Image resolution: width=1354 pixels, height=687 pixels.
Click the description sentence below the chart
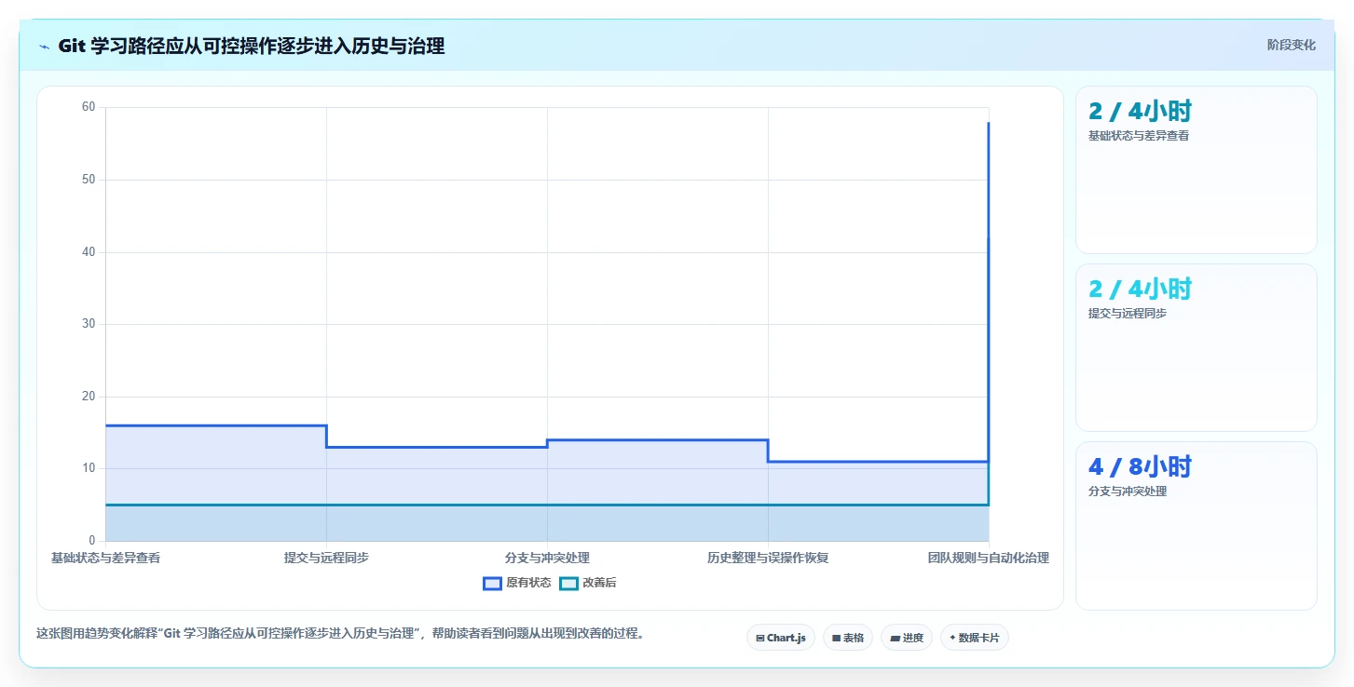pos(340,634)
